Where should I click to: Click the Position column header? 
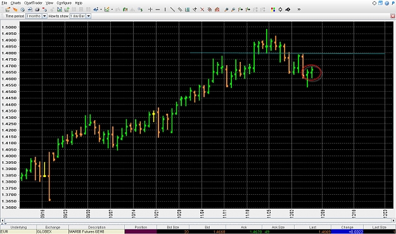(x=141, y=227)
